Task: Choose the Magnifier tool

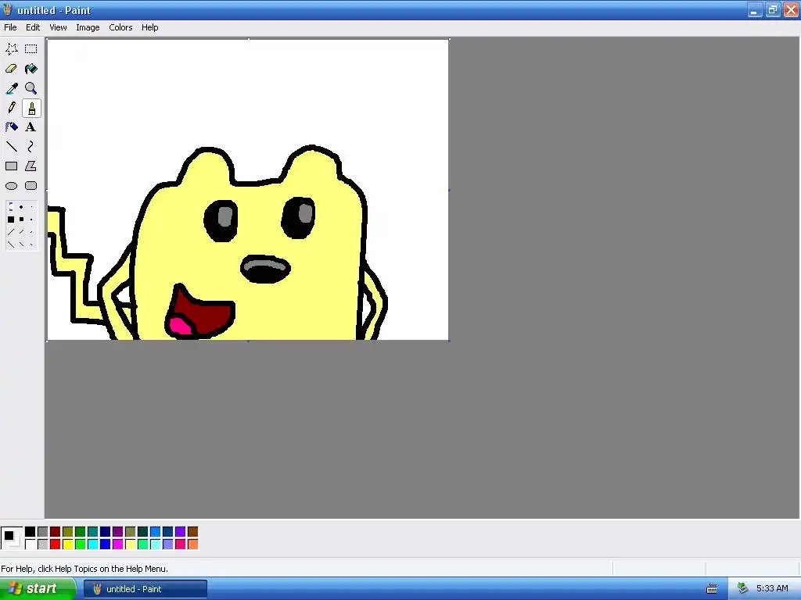Action: (x=31, y=88)
